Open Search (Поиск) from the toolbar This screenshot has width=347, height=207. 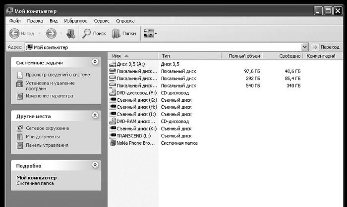pyautogui.click(x=94, y=34)
